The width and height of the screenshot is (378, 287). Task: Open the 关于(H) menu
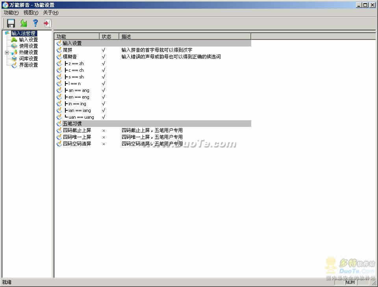click(x=51, y=13)
